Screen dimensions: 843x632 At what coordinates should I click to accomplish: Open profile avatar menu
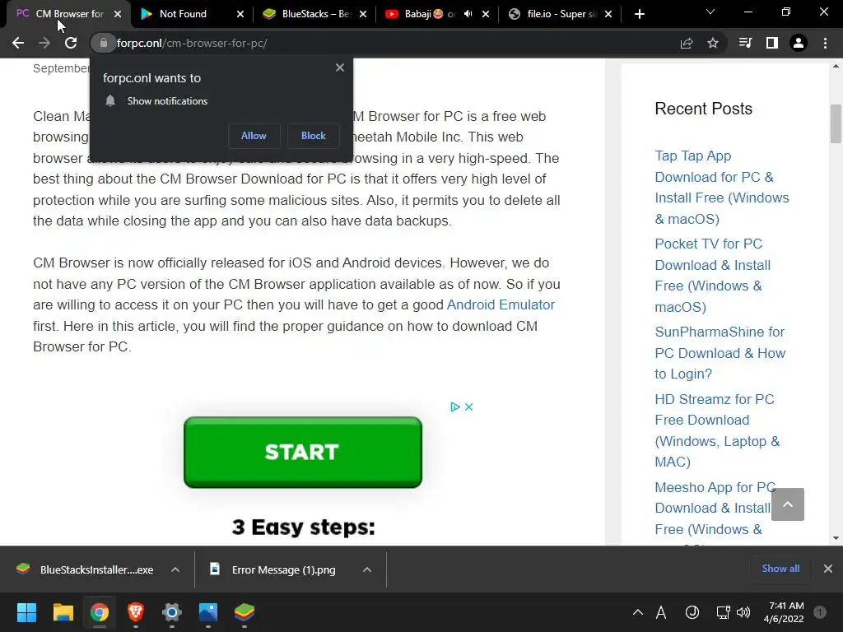[799, 43]
